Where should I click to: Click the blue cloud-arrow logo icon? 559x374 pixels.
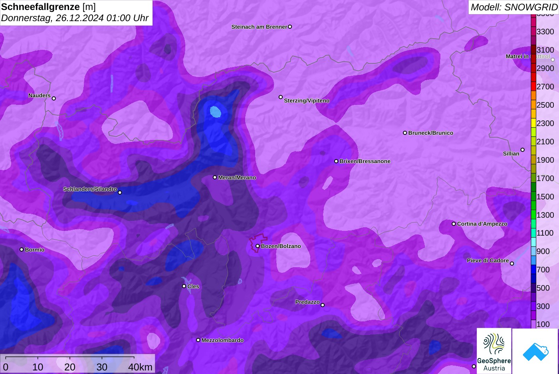535,351
